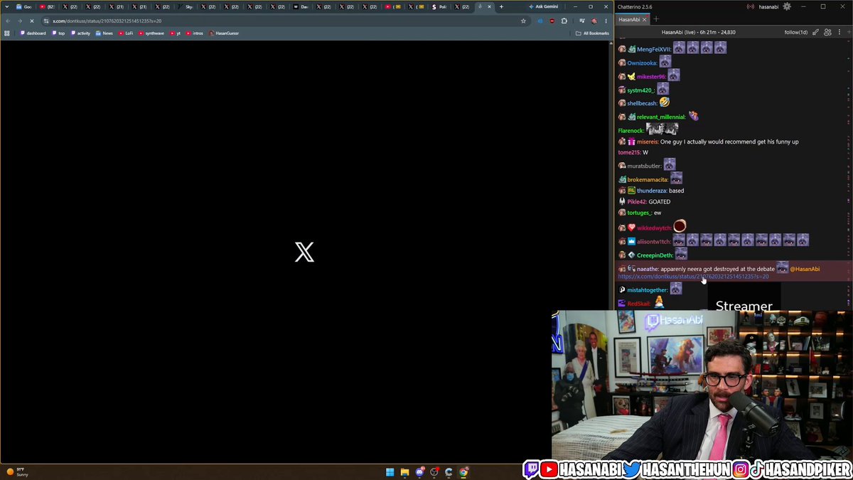853x480 pixels.
Task: Click the x.com address bar
Action: coord(284,21)
